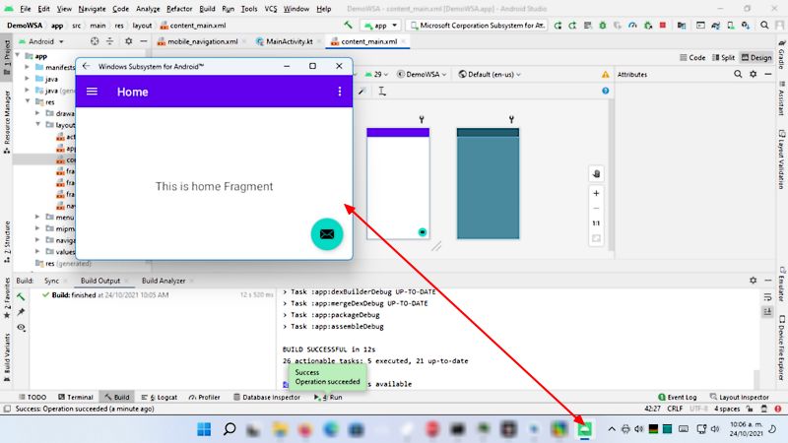
Task: Expand the manifests folder arrow
Action: 28,67
